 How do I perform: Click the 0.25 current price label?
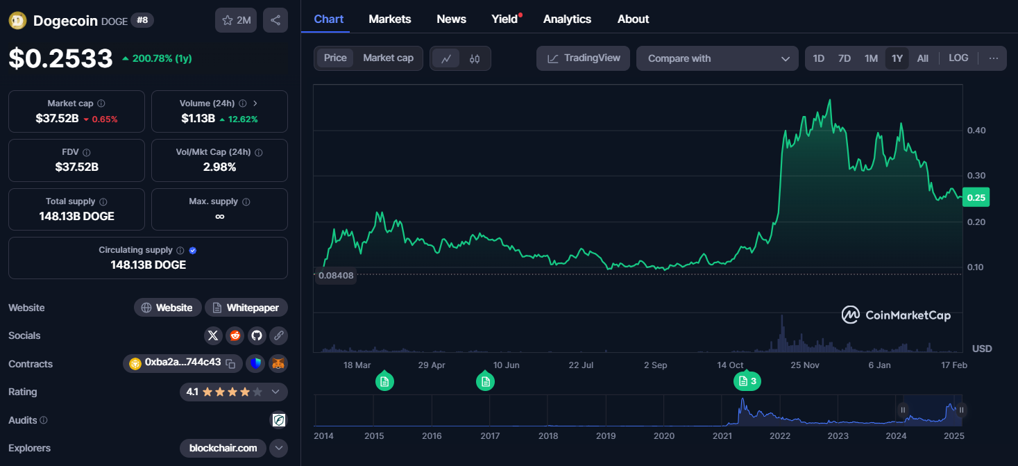pyautogui.click(x=976, y=197)
